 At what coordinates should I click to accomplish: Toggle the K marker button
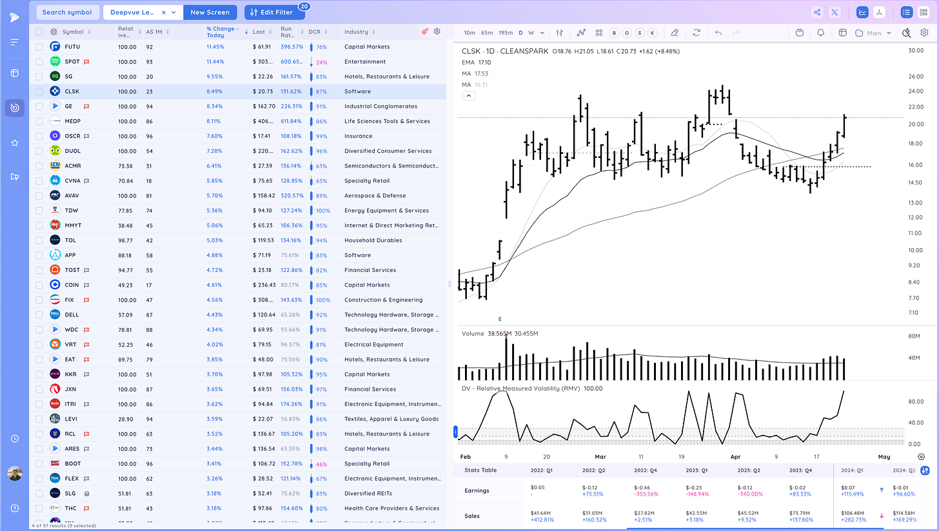[653, 33]
